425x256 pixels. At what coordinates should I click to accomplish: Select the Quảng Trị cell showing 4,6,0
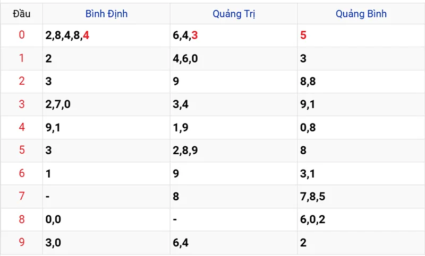(x=185, y=59)
